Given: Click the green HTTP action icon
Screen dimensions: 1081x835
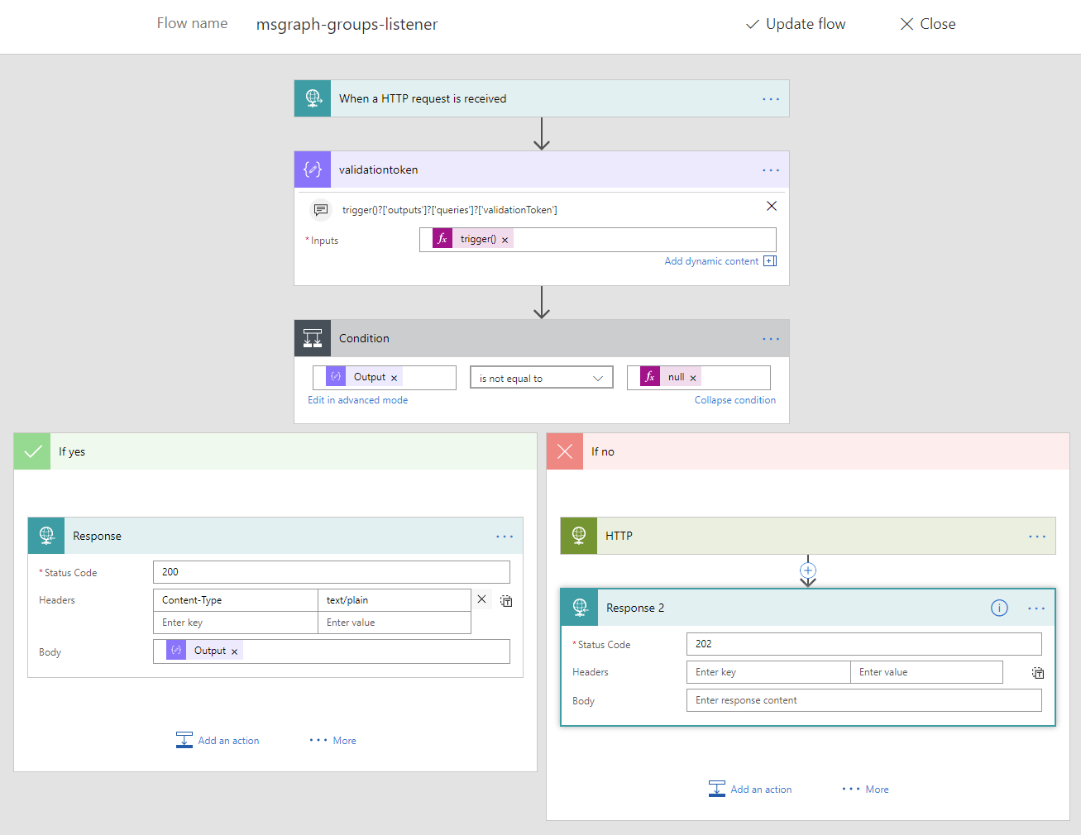Looking at the screenshot, I should 579,536.
